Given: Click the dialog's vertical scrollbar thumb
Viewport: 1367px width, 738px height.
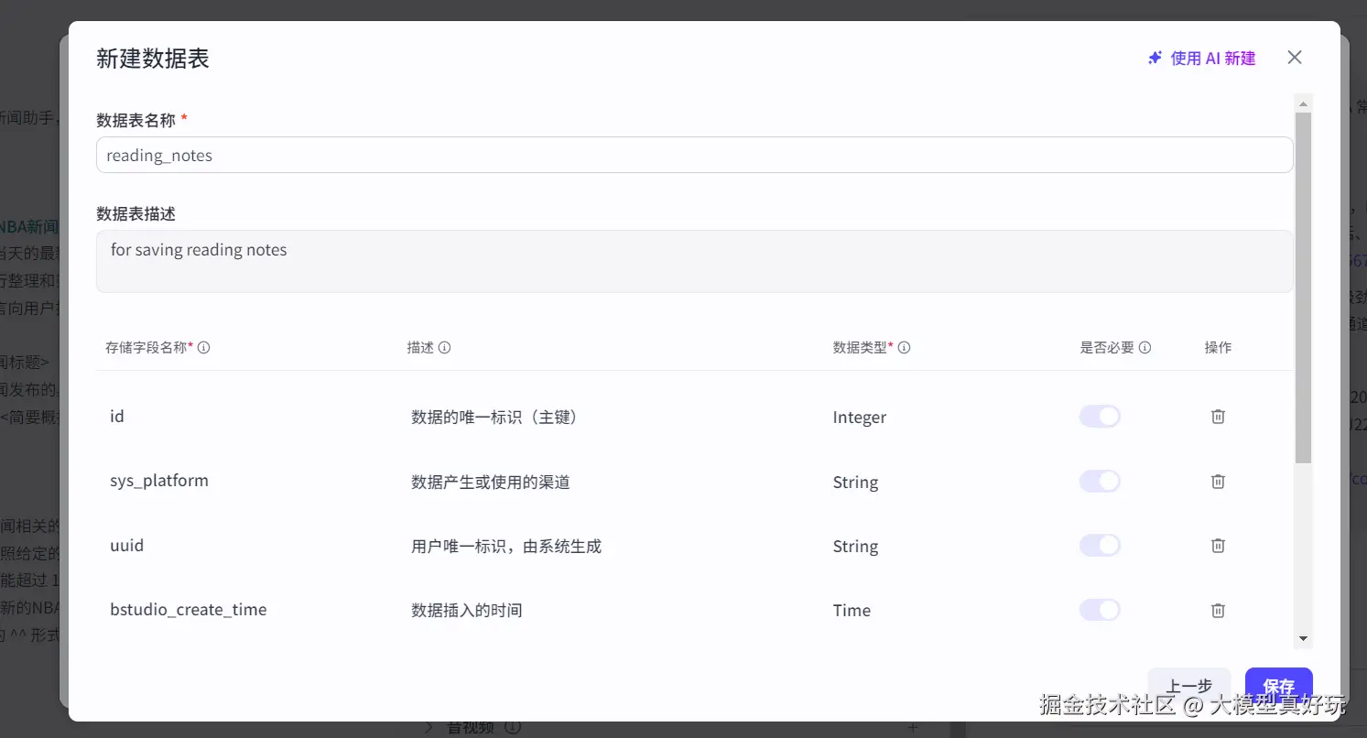Looking at the screenshot, I should pos(1304,288).
